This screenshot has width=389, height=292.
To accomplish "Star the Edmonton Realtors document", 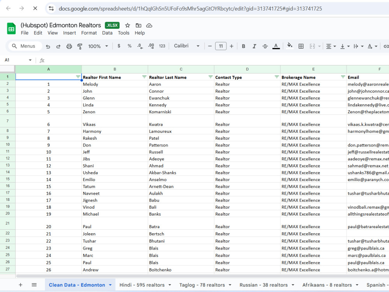I will 128,25.
